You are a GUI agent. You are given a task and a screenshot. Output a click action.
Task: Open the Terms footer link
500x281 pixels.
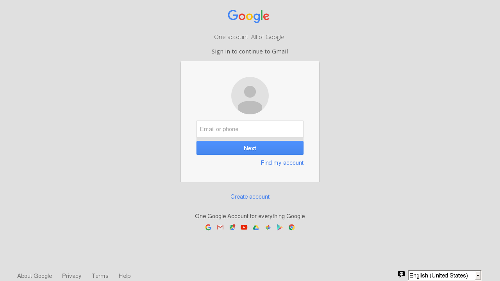coord(100,276)
